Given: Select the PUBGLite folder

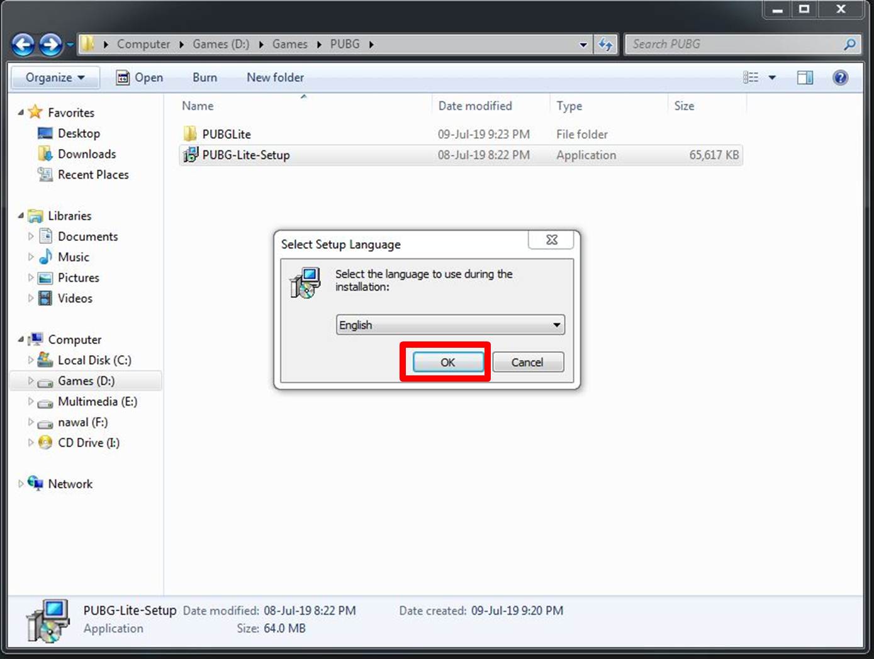Looking at the screenshot, I should pos(461,134).
